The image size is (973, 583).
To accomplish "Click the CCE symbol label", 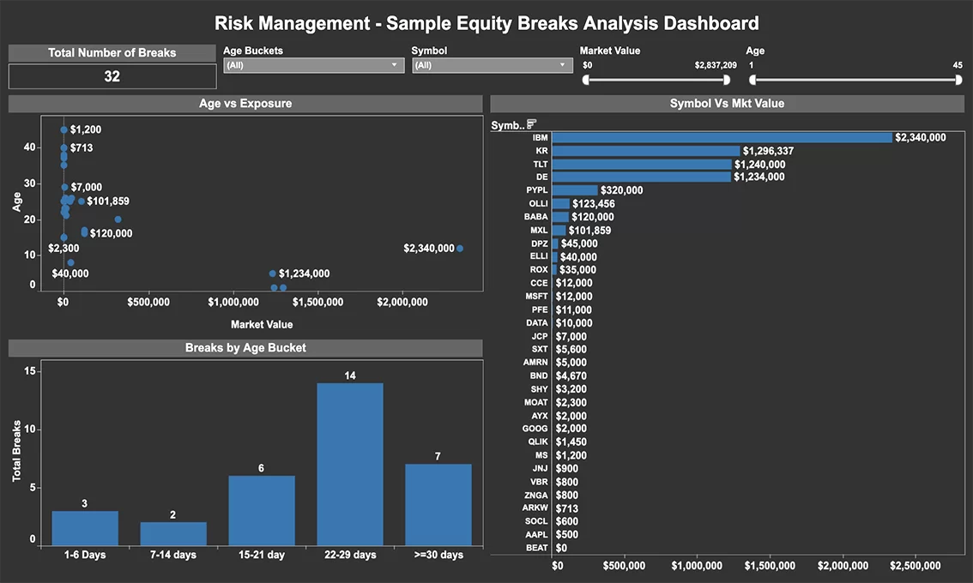I will pyautogui.click(x=539, y=283).
